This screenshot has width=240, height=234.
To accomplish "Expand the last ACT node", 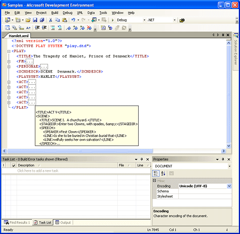I will (x=9, y=102).
